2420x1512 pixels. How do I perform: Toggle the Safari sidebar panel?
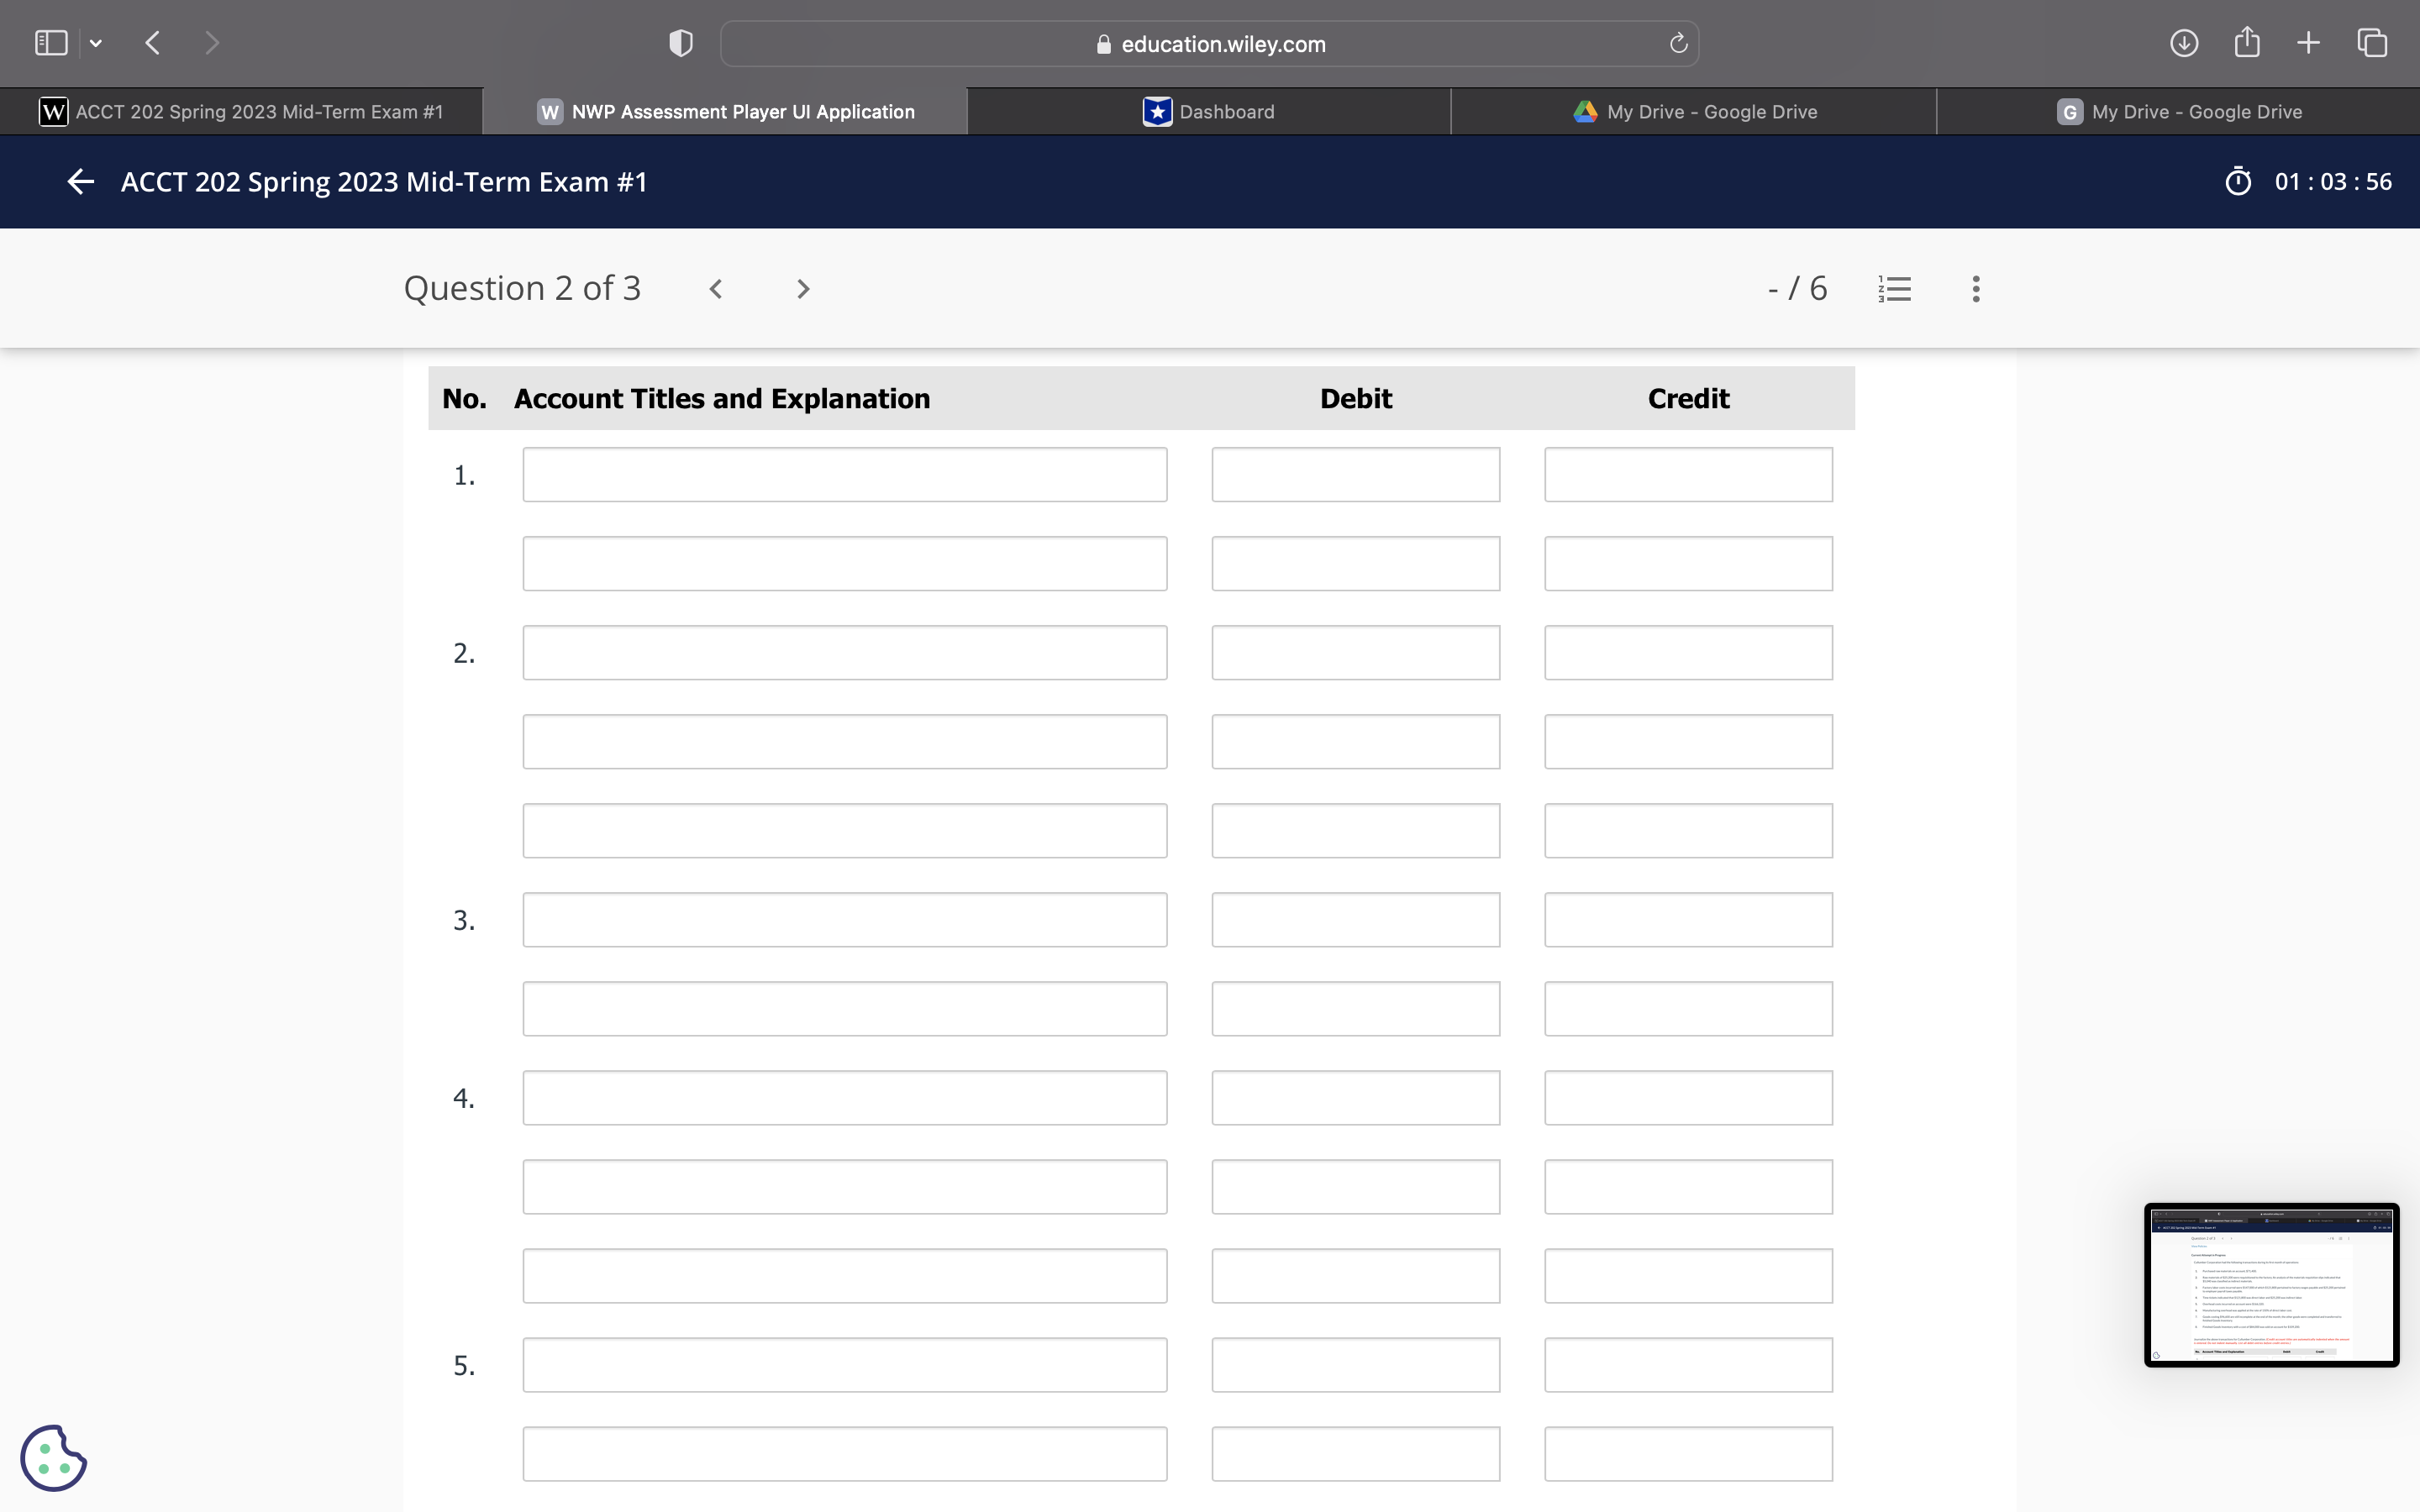51,42
